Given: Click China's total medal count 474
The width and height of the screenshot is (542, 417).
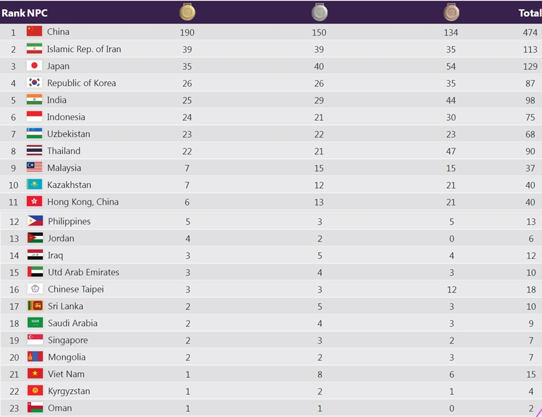Looking at the screenshot, I should click(530, 32).
